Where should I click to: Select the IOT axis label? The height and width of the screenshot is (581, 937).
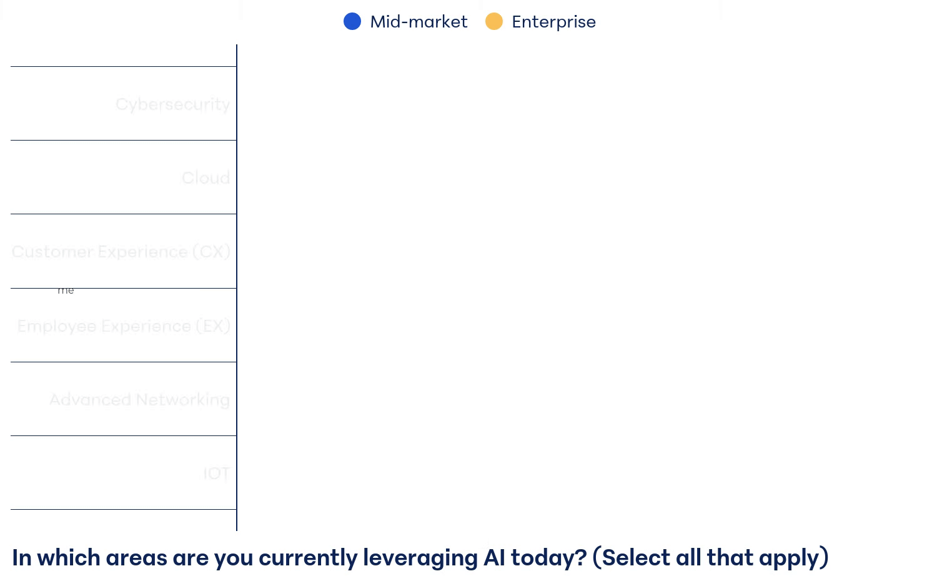[x=216, y=474]
